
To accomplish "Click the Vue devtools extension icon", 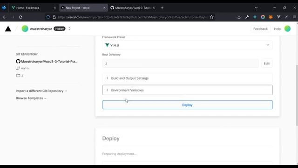I will point(278,17).
